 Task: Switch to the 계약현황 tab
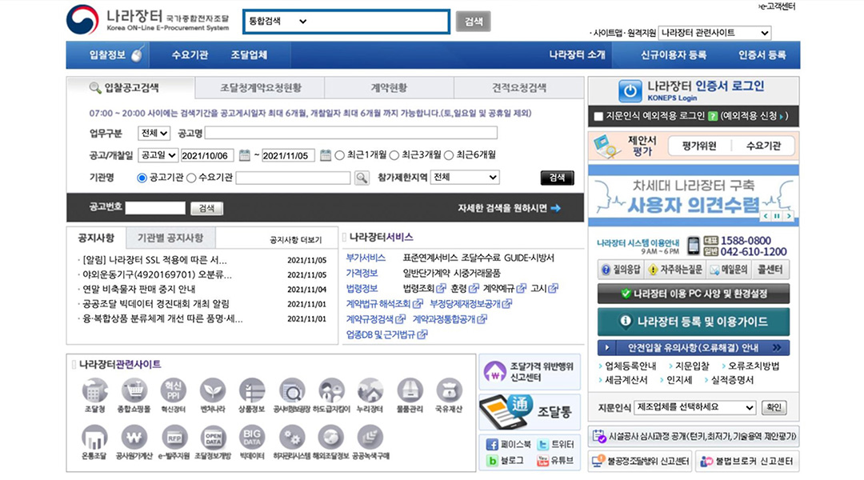point(389,88)
